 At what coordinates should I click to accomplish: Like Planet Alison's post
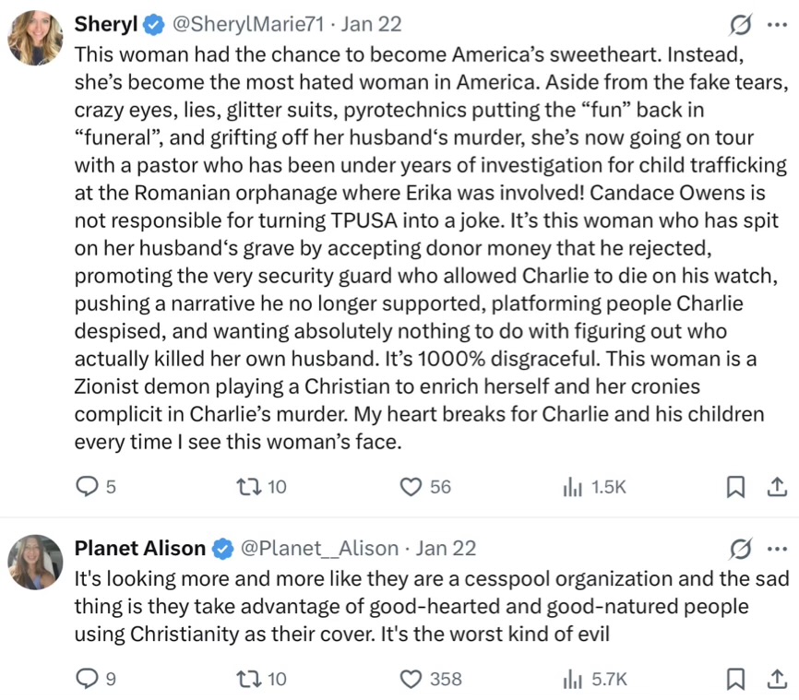[x=411, y=679]
